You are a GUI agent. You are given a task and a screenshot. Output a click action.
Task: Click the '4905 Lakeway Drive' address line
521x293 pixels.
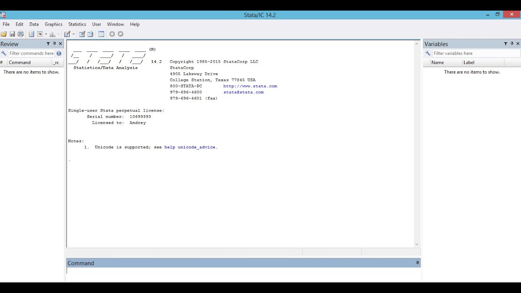pyautogui.click(x=194, y=74)
